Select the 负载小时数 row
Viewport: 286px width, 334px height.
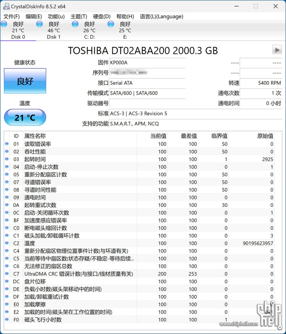pos(139,289)
